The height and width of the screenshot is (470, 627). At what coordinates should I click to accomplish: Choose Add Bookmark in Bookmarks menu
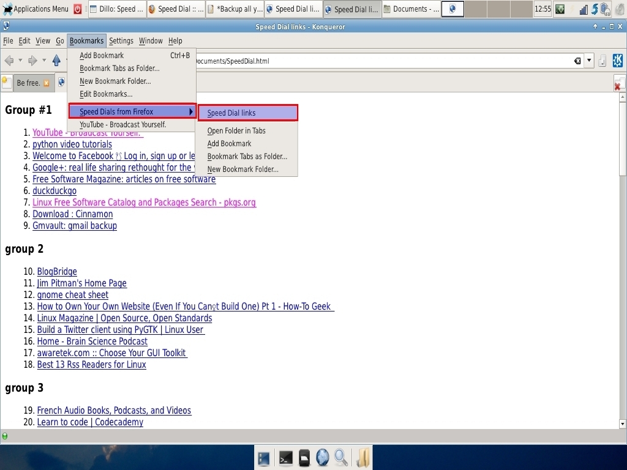132,56
